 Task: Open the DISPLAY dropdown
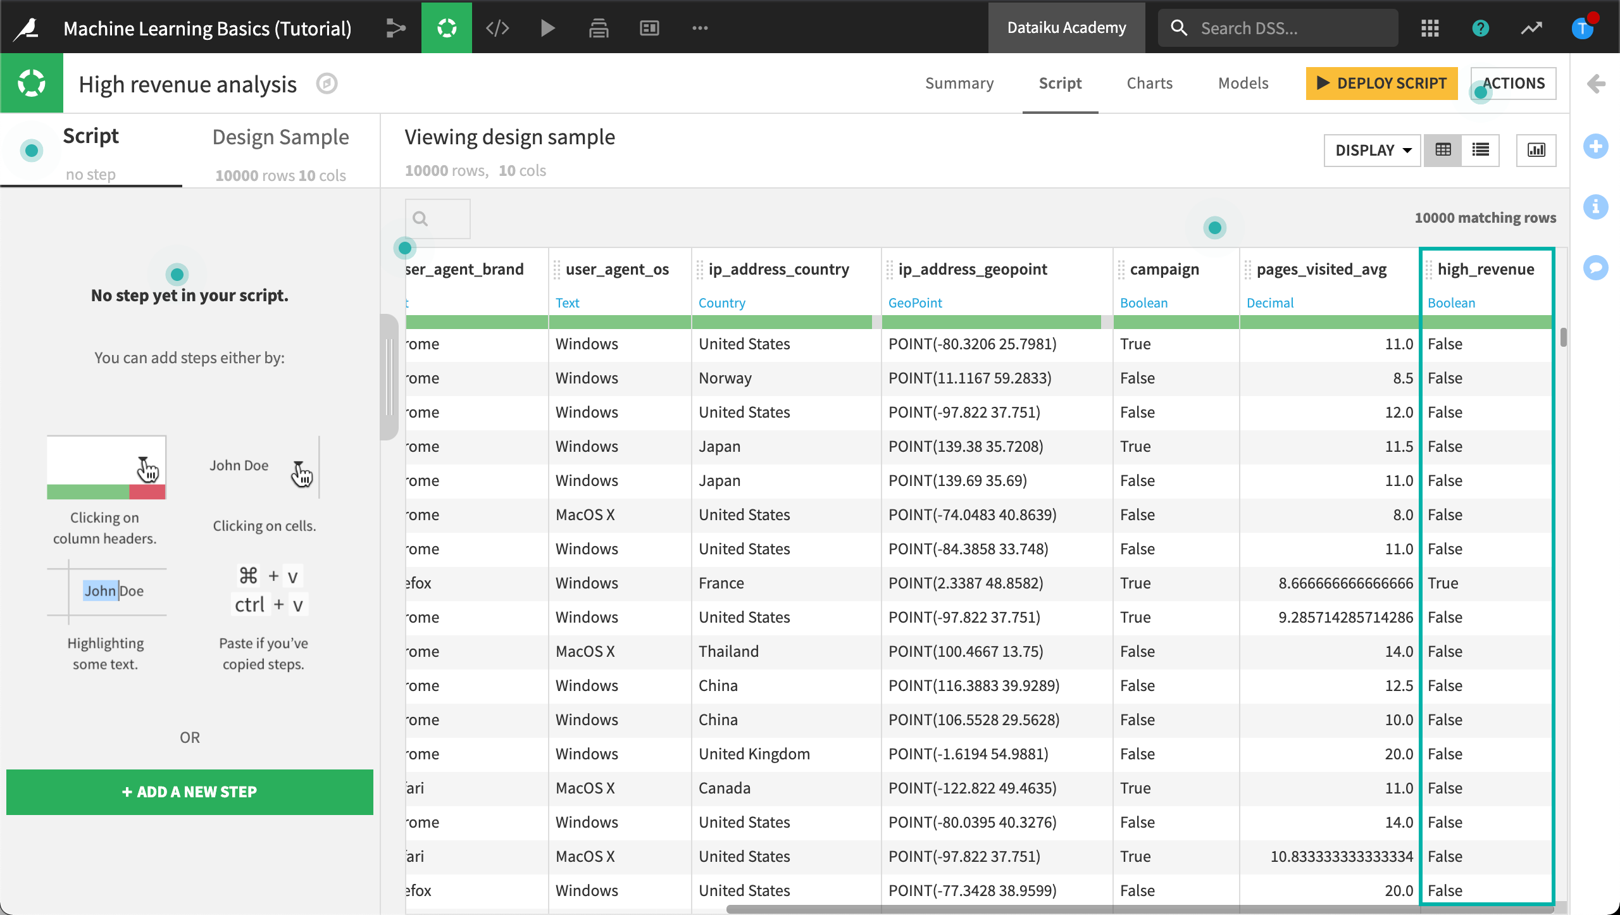coord(1373,150)
